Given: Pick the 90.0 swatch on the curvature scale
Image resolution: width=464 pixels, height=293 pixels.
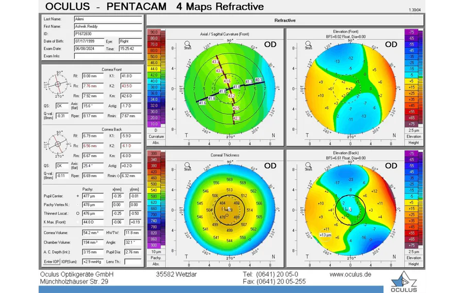Looking at the screenshot, I should click(x=154, y=32).
